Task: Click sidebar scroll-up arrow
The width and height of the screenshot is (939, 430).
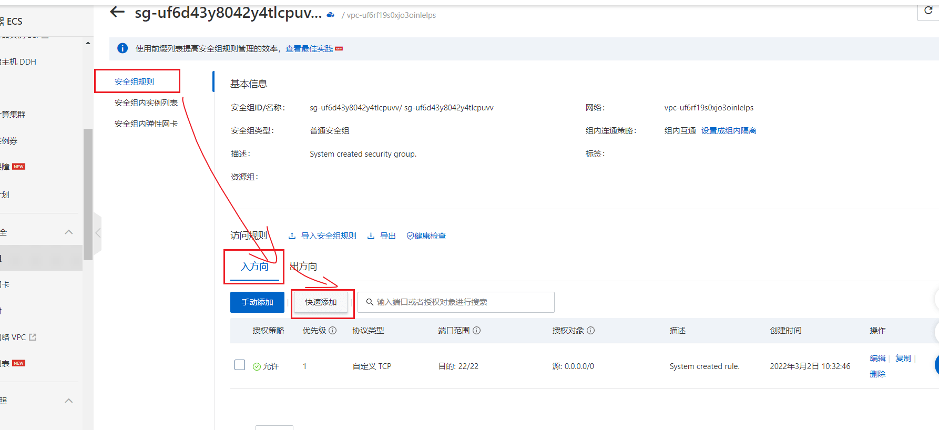Action: [x=88, y=43]
